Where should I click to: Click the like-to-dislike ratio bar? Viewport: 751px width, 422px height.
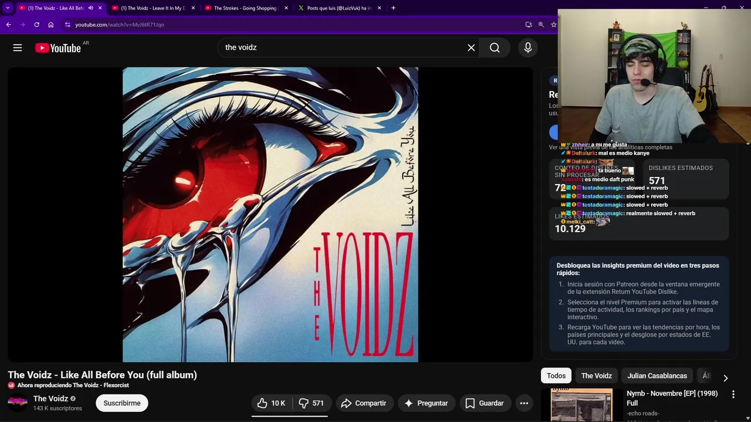[x=290, y=416]
